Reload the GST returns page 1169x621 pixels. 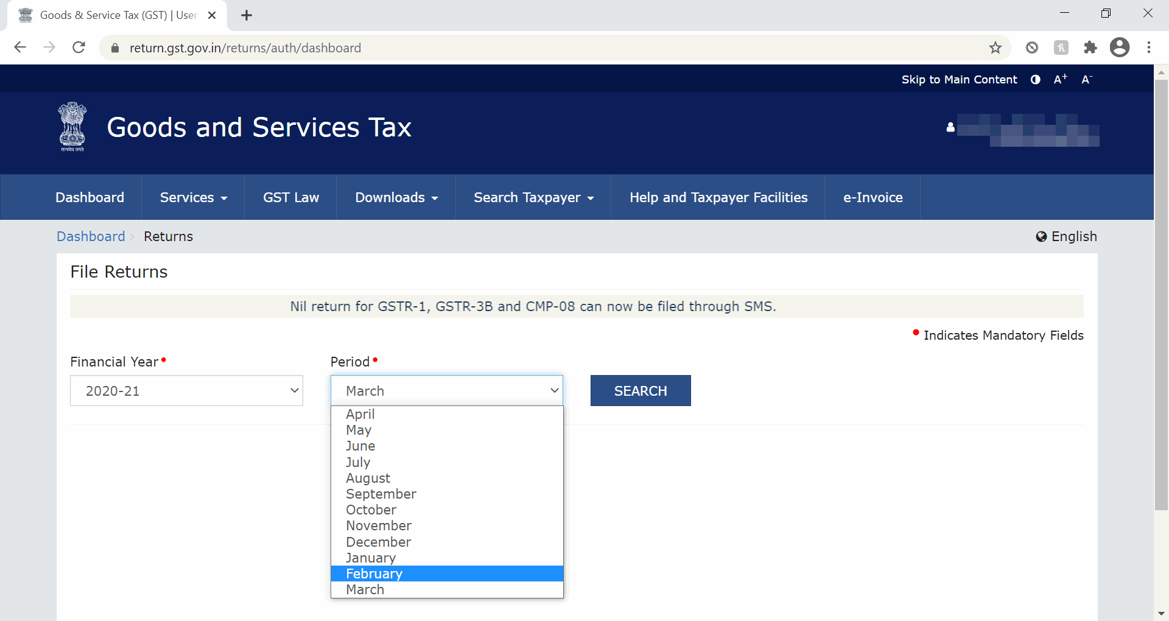[79, 47]
